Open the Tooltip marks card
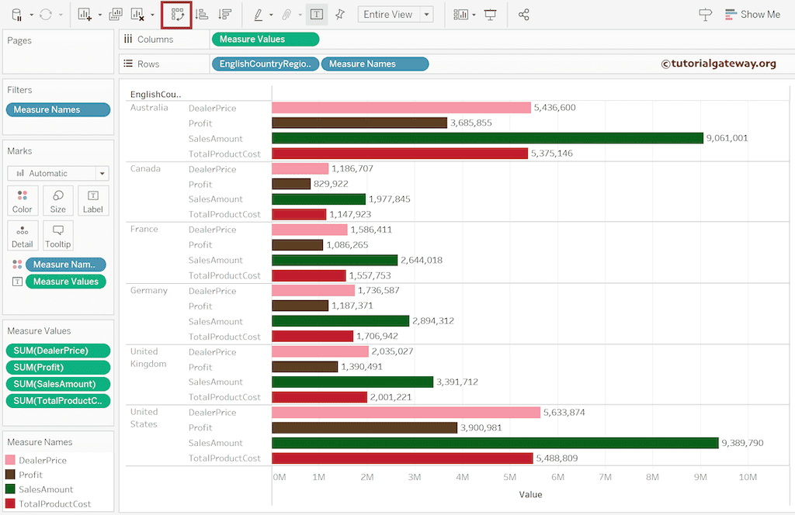 tap(58, 236)
